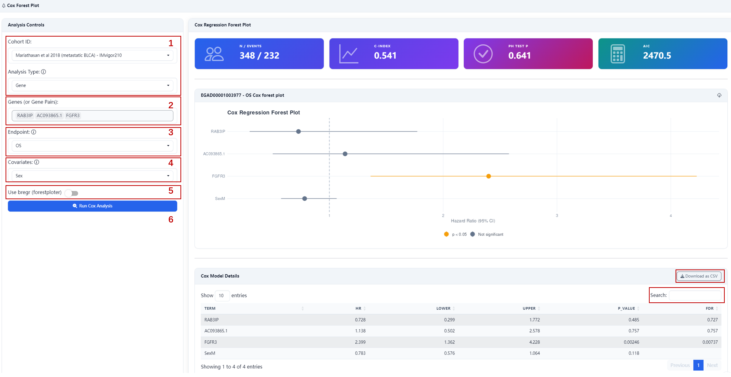This screenshot has height=377, width=731.
Task: Expand the Analysis Type Gene dropdown
Action: click(92, 85)
